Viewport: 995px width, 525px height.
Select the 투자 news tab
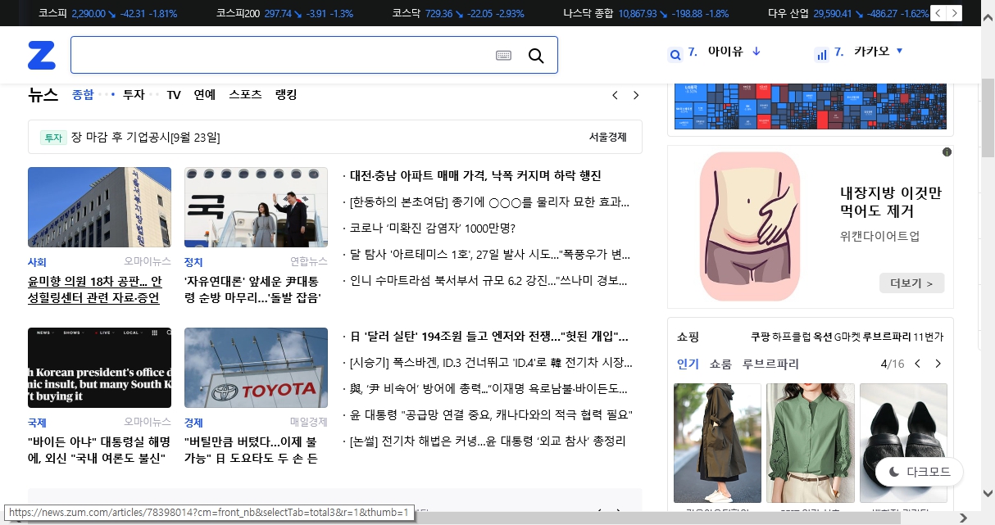134,95
